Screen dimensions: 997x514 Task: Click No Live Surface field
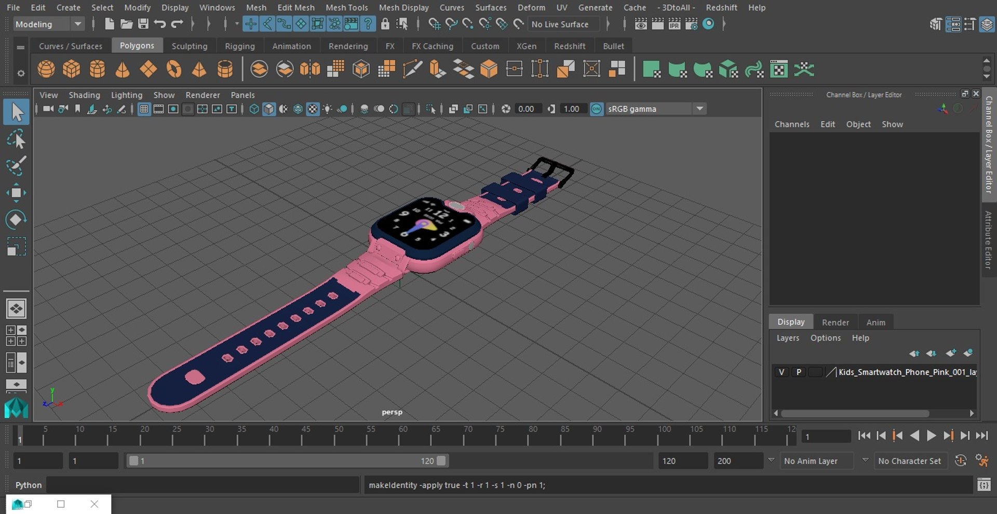point(563,24)
